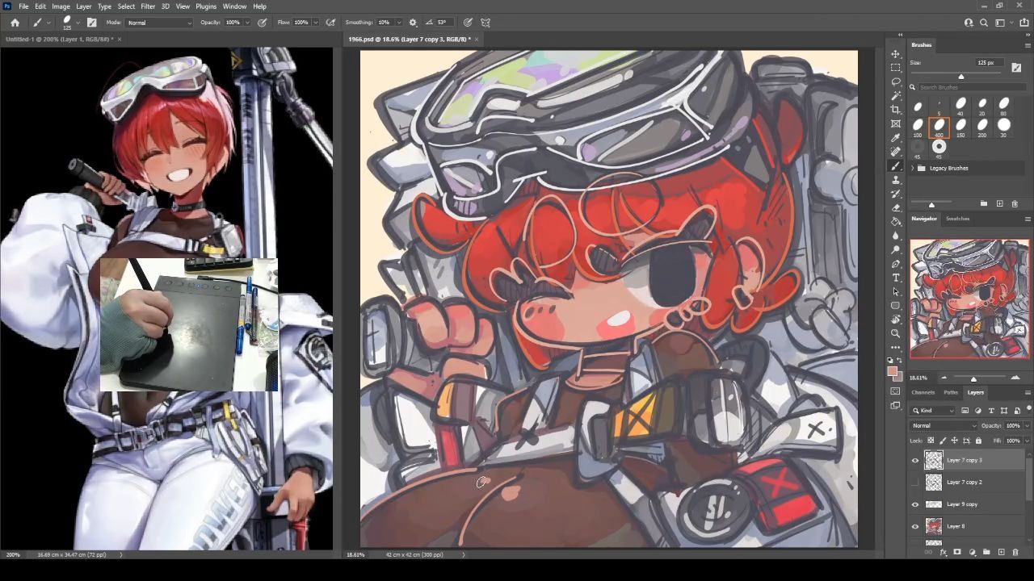Select the History Brush tool

point(895,194)
